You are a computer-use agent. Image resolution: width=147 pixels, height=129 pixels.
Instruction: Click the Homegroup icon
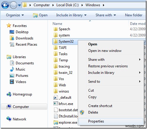point(9,94)
